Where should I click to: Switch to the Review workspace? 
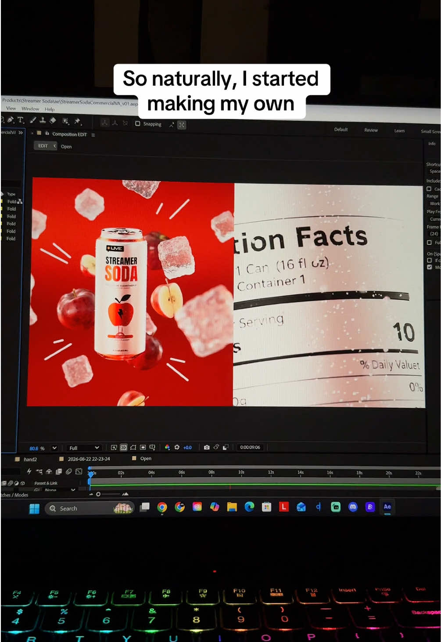[371, 130]
